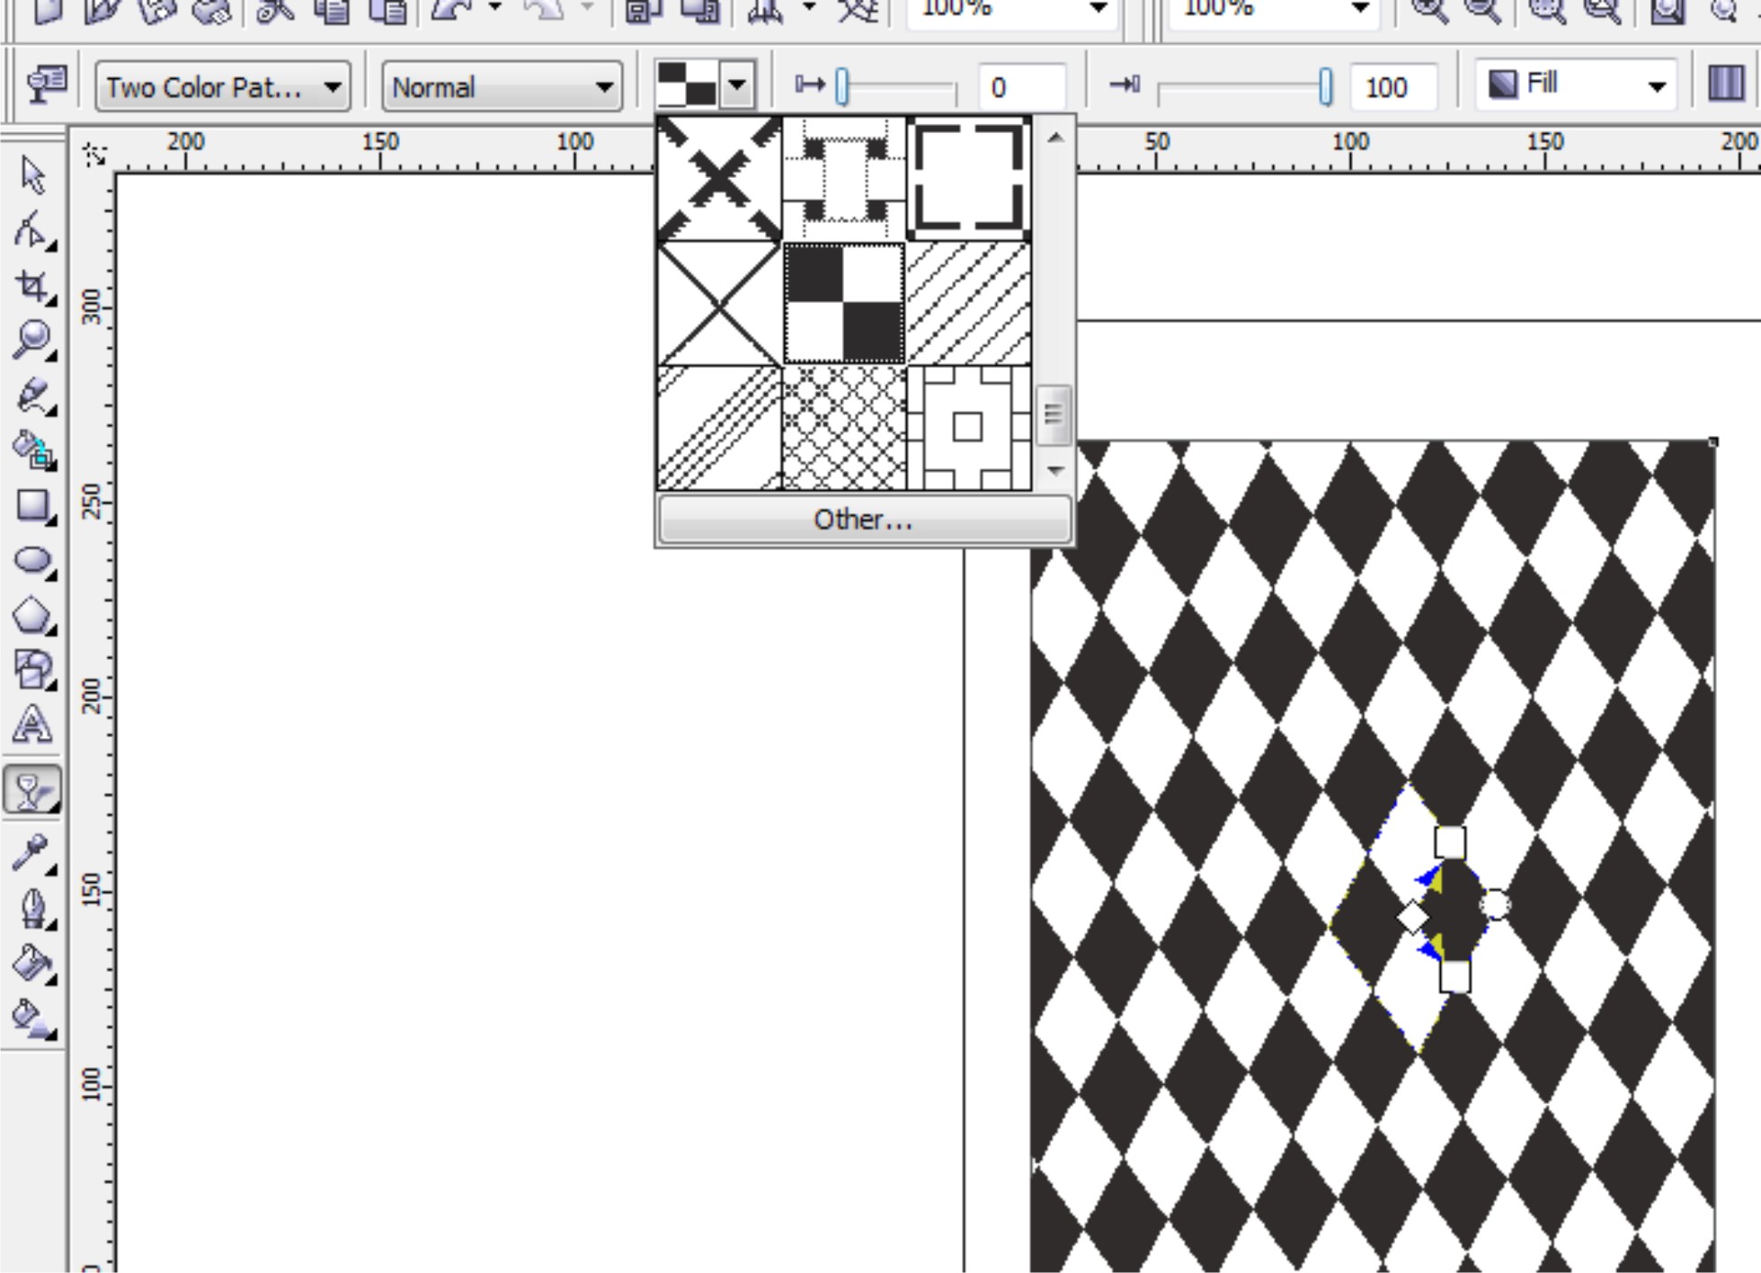The width and height of the screenshot is (1761, 1273).
Task: Select the Eyedropper tool
Action: coord(32,853)
